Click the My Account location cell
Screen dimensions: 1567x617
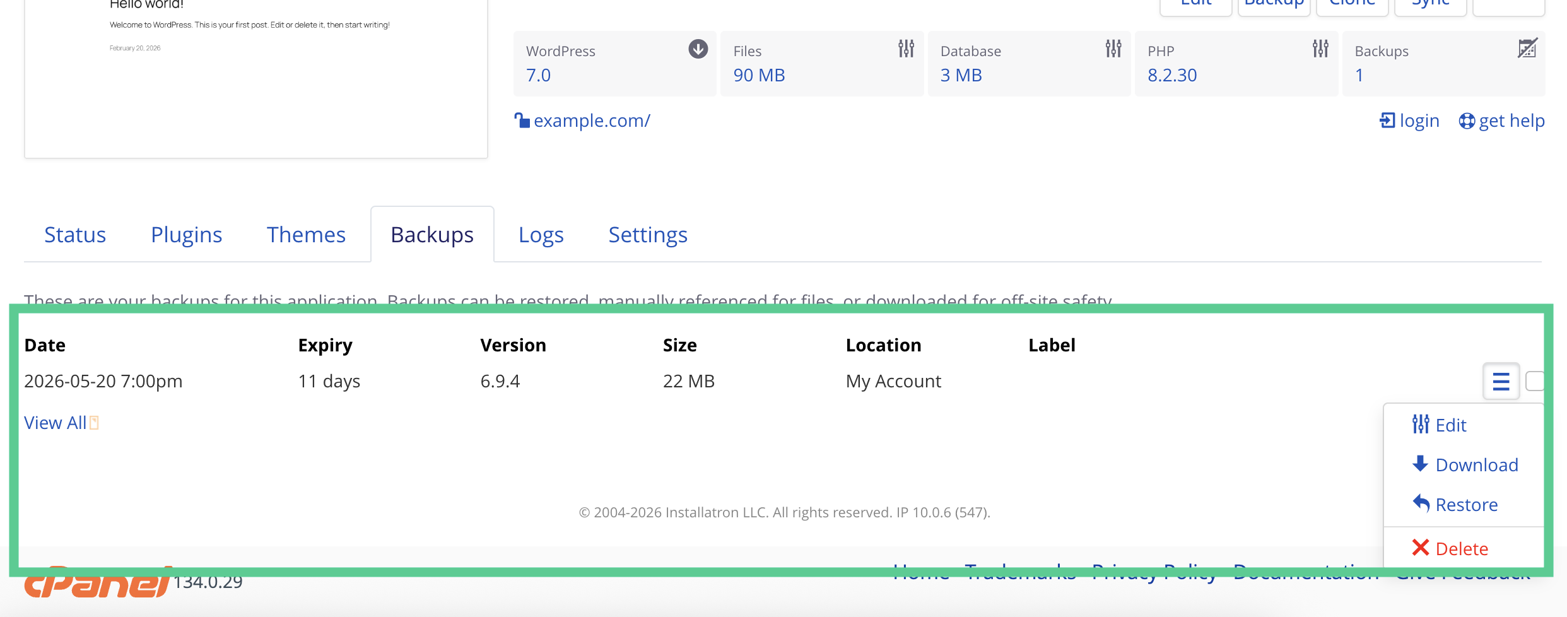pyautogui.click(x=893, y=381)
